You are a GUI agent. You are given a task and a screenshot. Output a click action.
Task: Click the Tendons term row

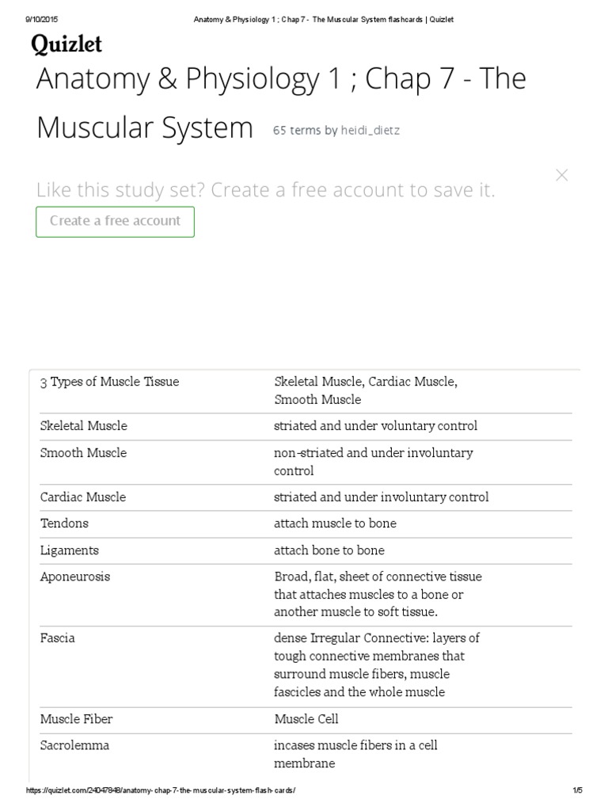64,524
